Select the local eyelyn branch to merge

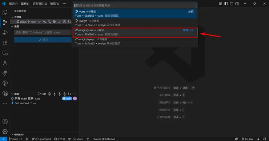click(x=134, y=23)
